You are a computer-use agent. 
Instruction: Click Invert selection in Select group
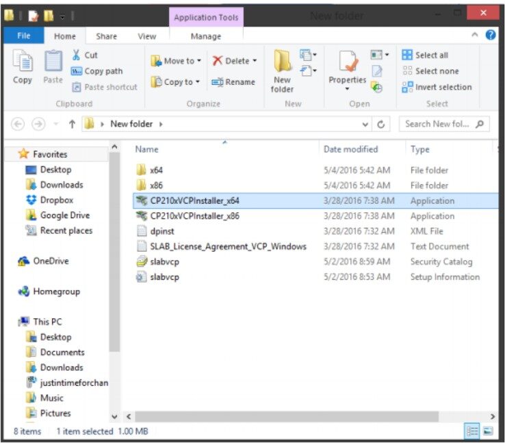(437, 87)
